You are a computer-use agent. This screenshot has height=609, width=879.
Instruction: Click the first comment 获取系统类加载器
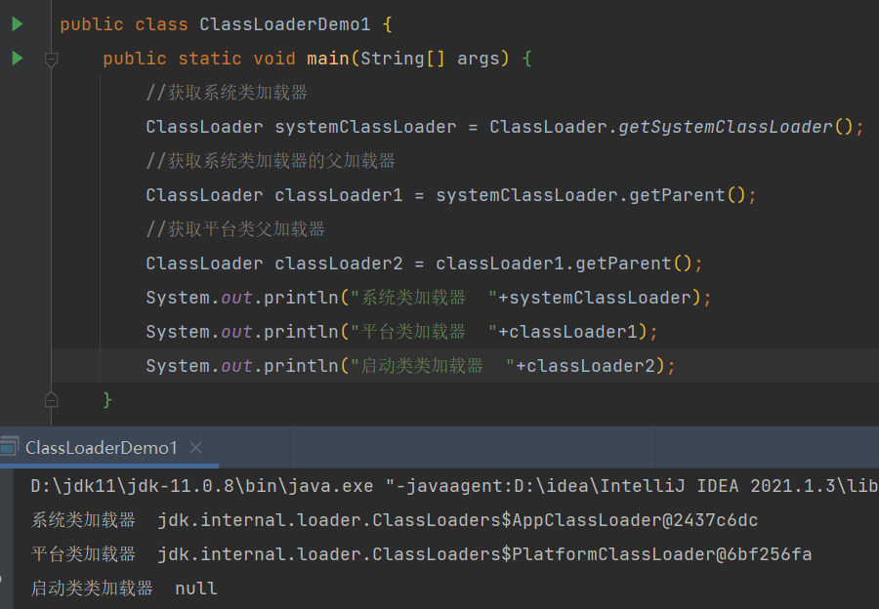click(227, 93)
